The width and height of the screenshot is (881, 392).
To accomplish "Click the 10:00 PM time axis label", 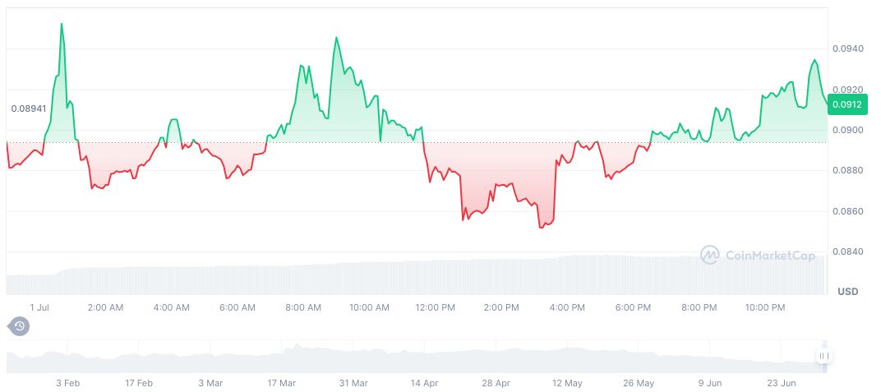I will click(765, 307).
